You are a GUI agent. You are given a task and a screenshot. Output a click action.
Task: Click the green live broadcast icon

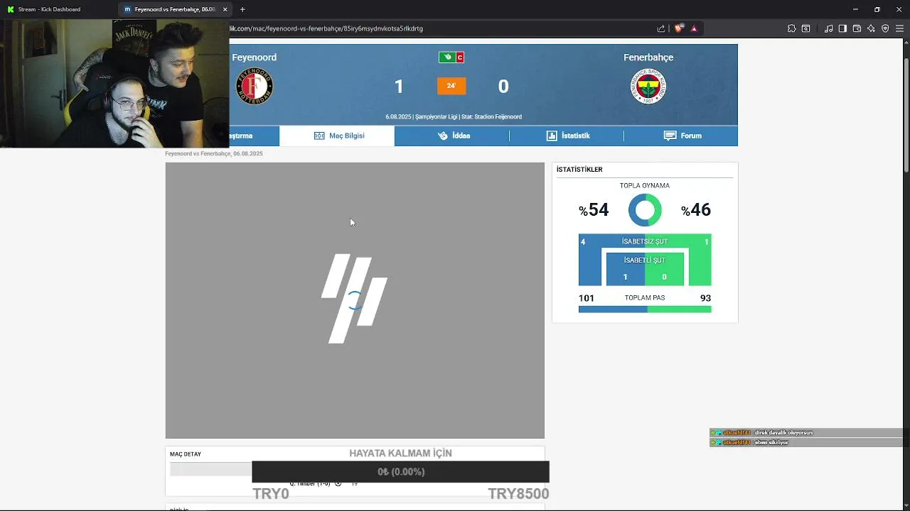point(446,57)
